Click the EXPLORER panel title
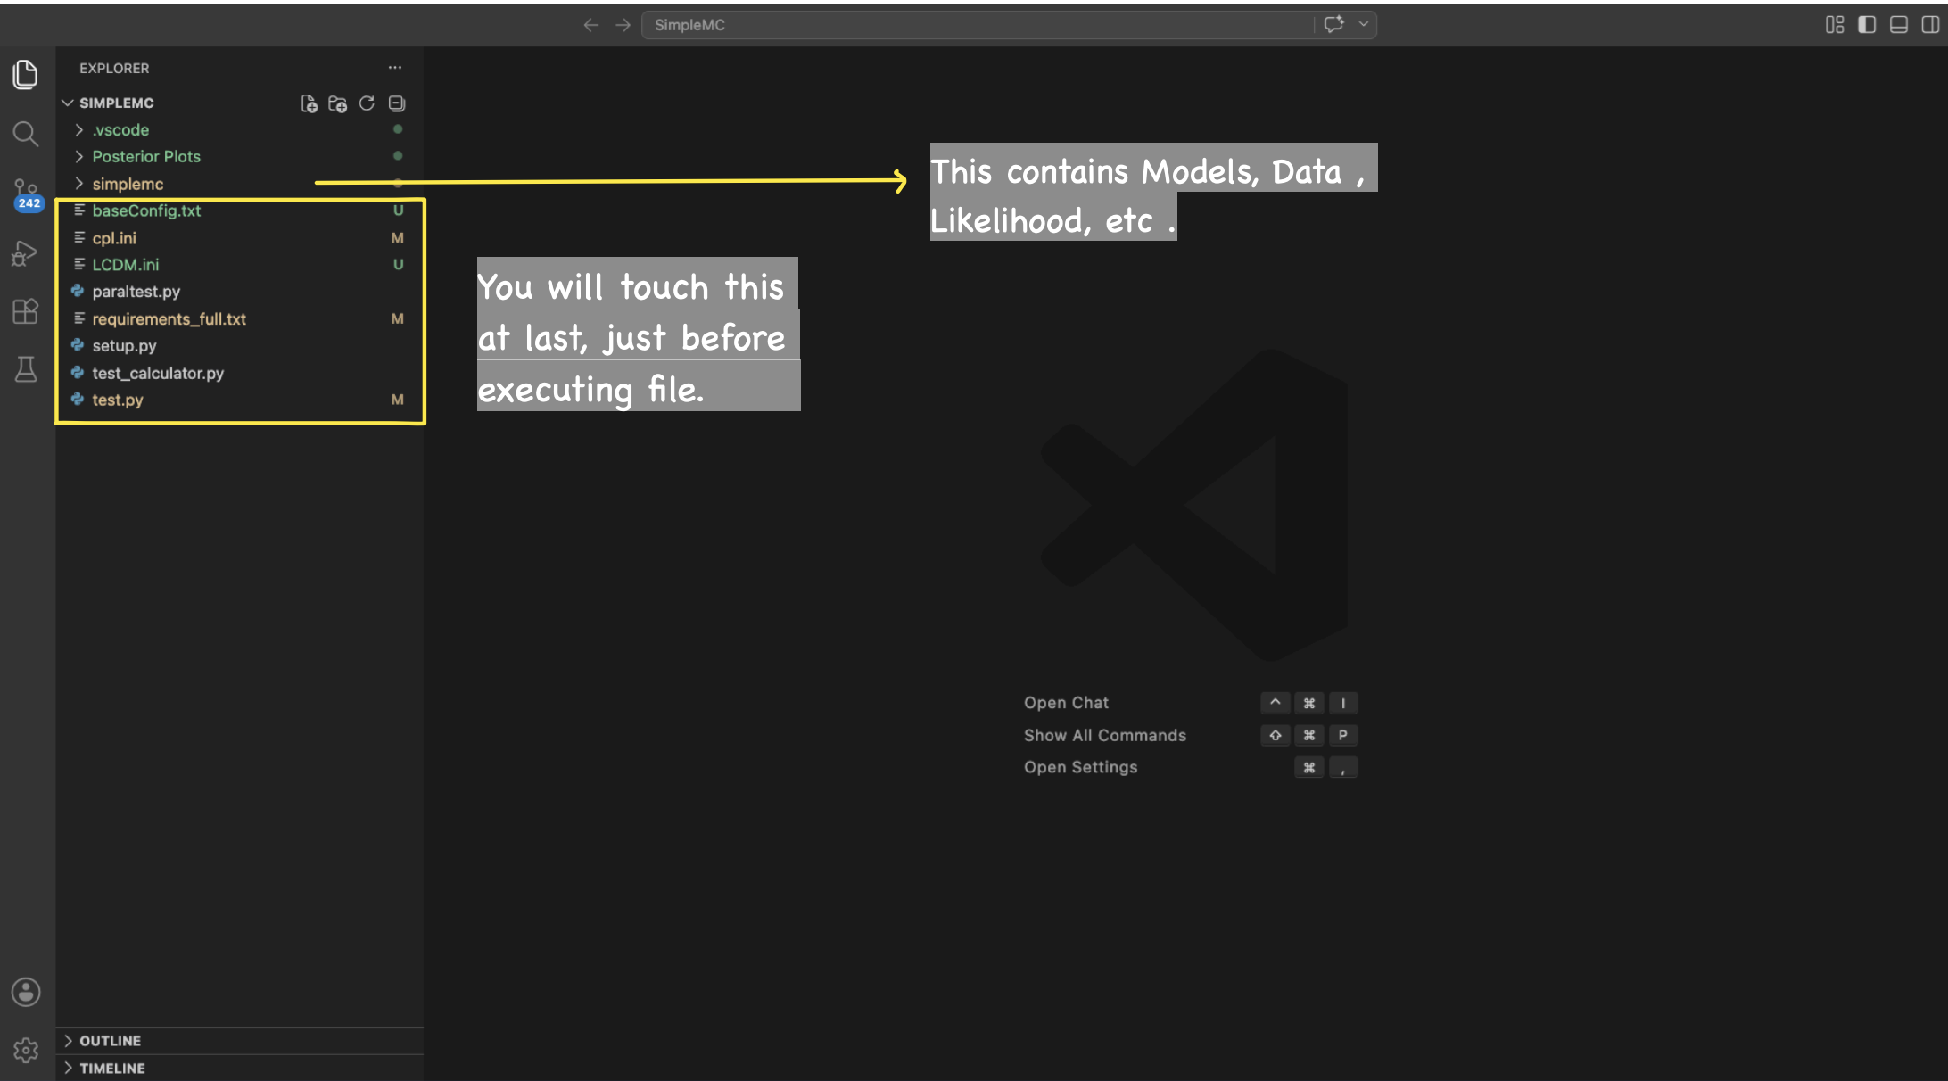 (x=114, y=68)
